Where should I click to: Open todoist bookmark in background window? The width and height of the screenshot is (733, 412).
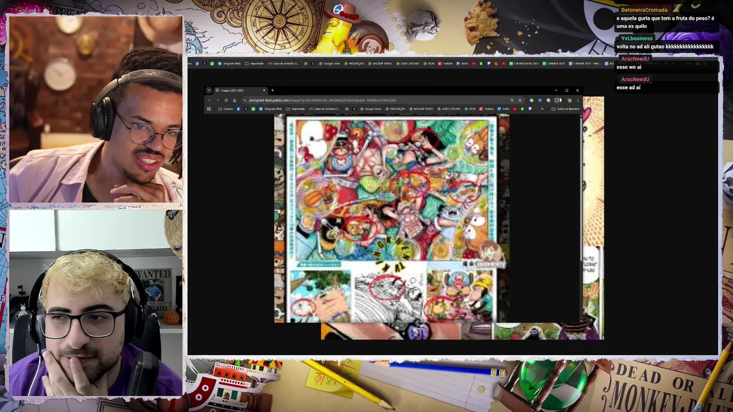click(446, 64)
